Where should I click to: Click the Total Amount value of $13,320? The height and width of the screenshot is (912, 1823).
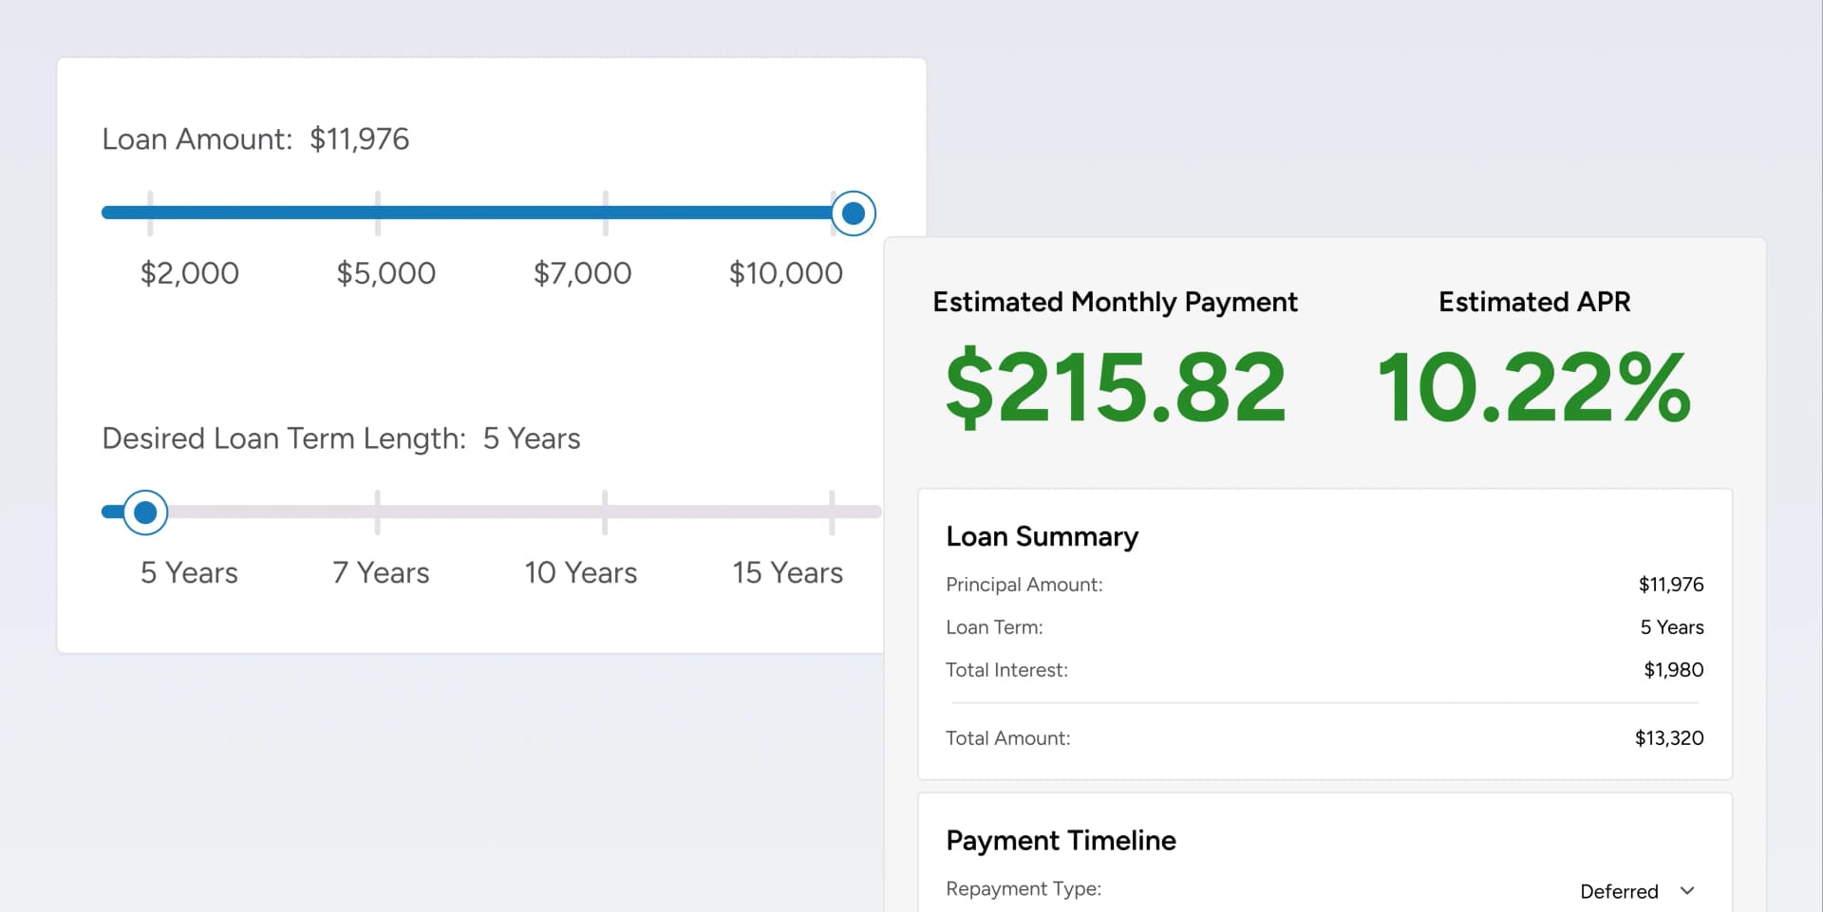pyautogui.click(x=1669, y=738)
